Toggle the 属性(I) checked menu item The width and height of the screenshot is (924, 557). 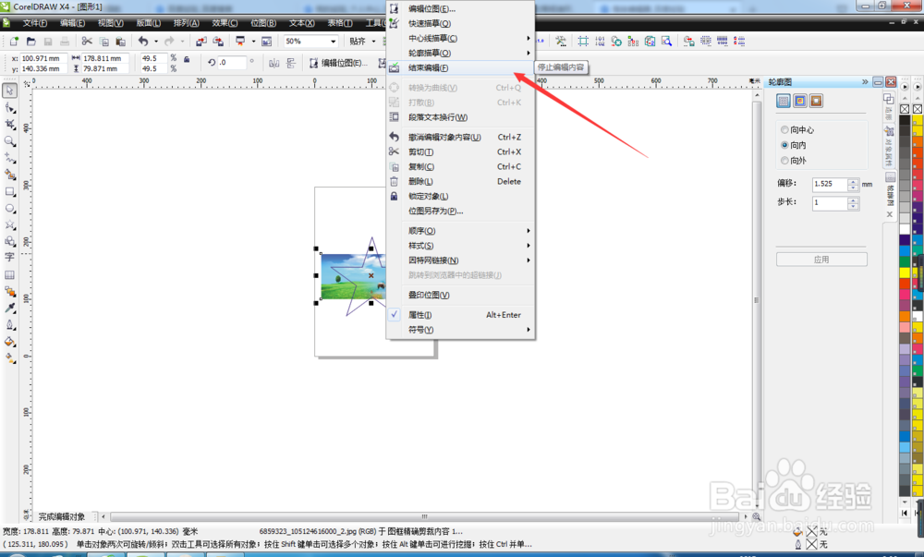point(460,315)
